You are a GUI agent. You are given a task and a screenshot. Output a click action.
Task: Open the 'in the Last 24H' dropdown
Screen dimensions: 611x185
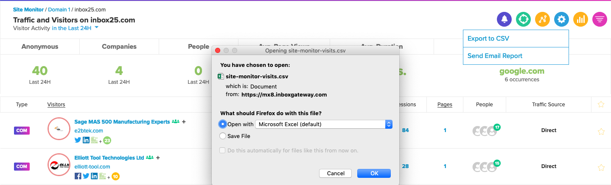[75, 28]
